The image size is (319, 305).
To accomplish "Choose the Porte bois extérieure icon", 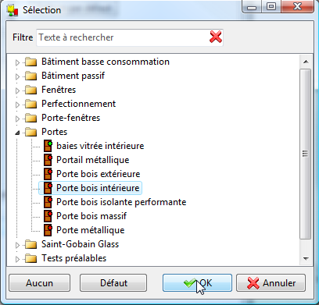I will coord(48,174).
